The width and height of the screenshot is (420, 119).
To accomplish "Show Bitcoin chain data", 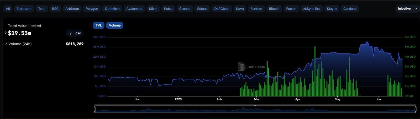I will pos(274,9).
